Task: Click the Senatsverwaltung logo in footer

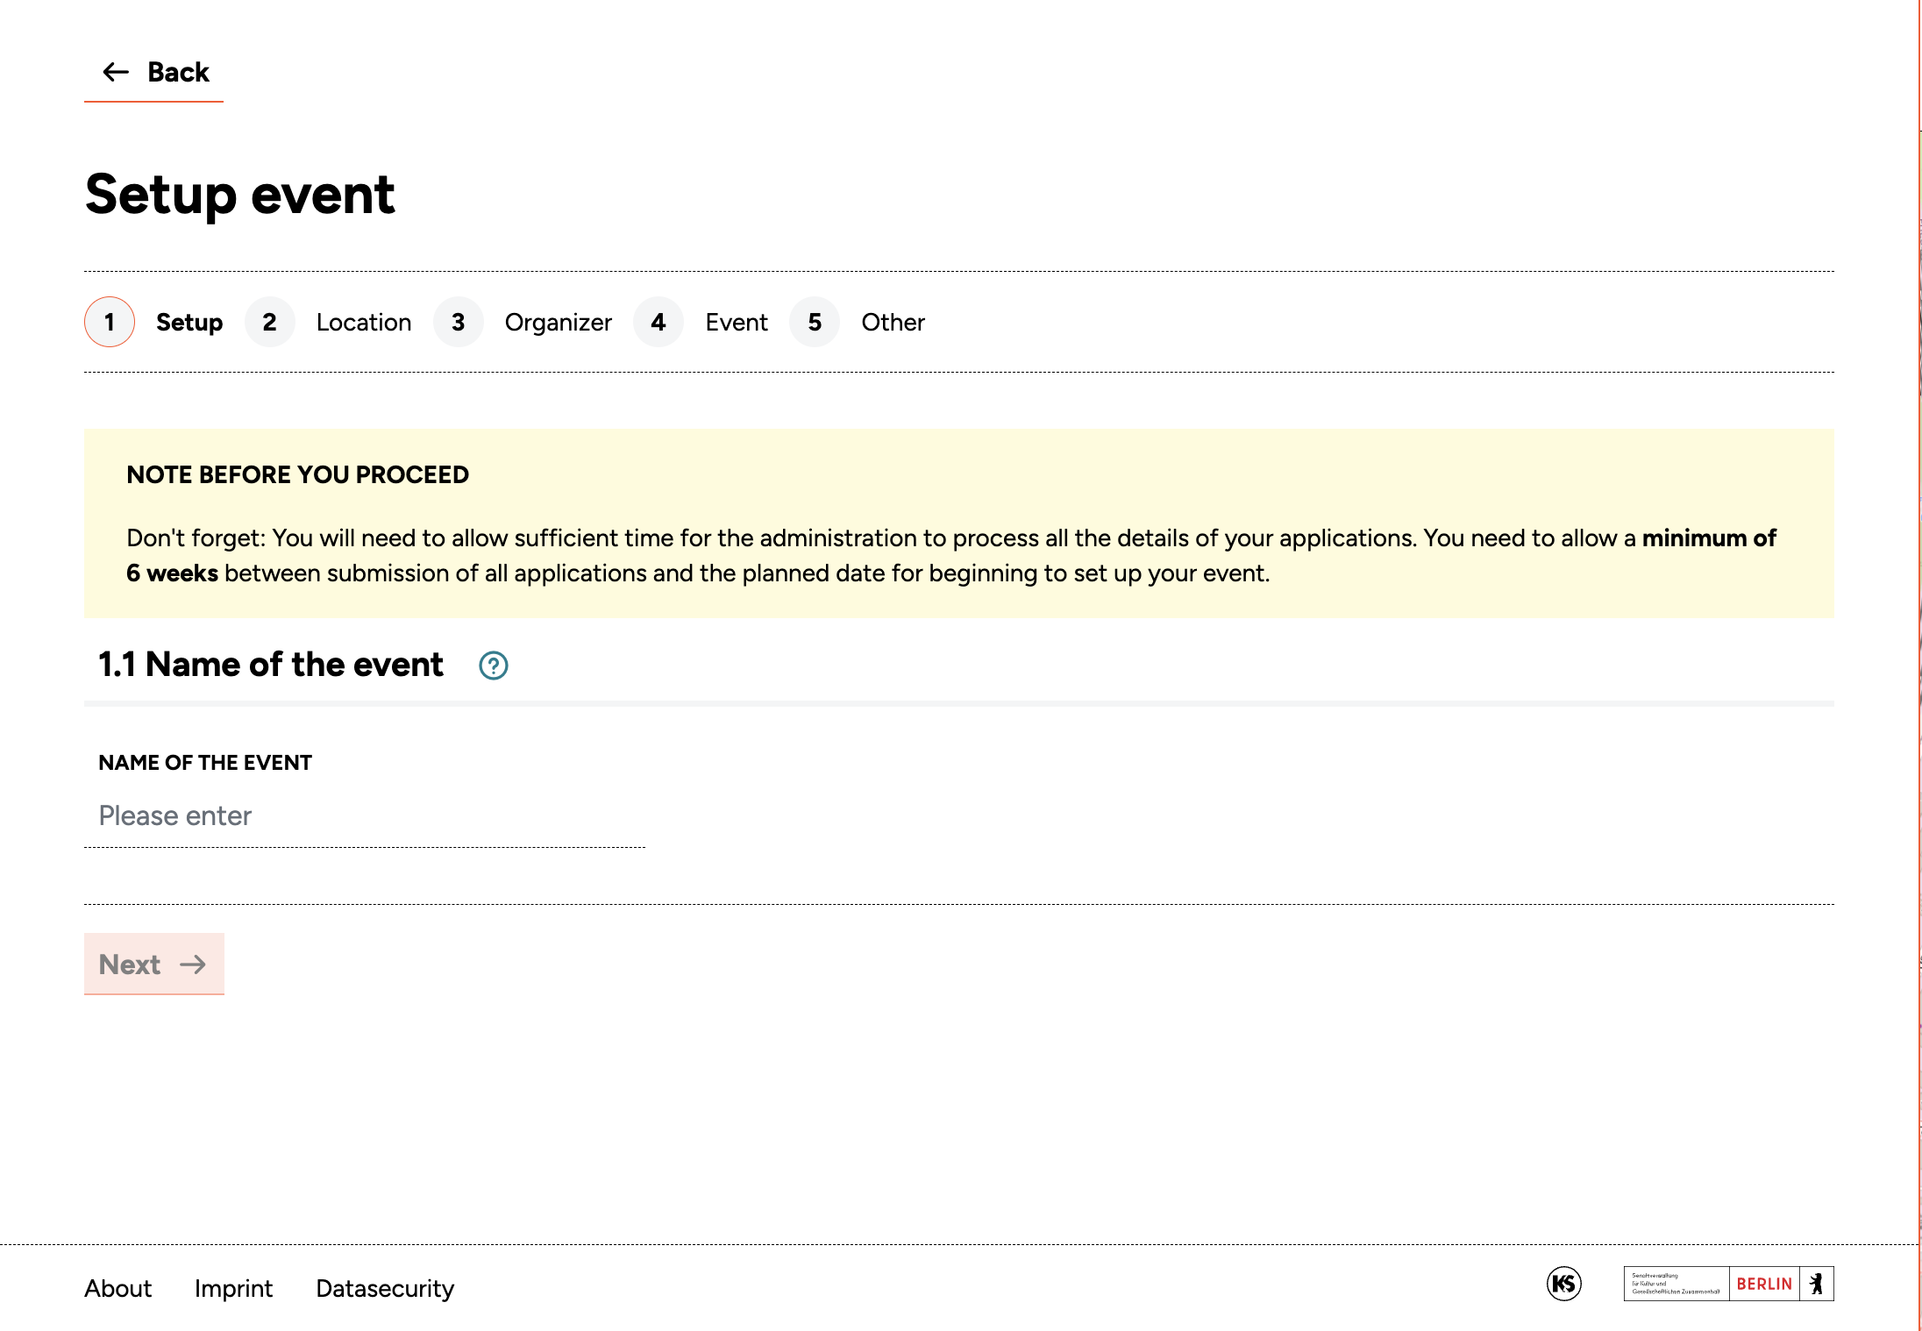Action: tap(1675, 1284)
